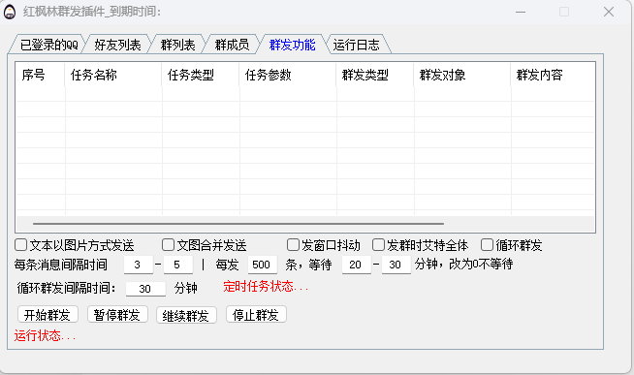Switch to the 已登录的QQ tab
This screenshot has height=375, width=634.
click(x=48, y=45)
